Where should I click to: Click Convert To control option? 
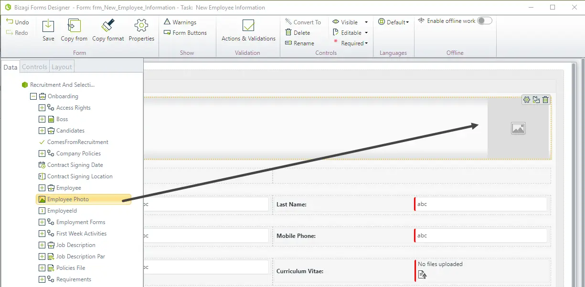(303, 22)
